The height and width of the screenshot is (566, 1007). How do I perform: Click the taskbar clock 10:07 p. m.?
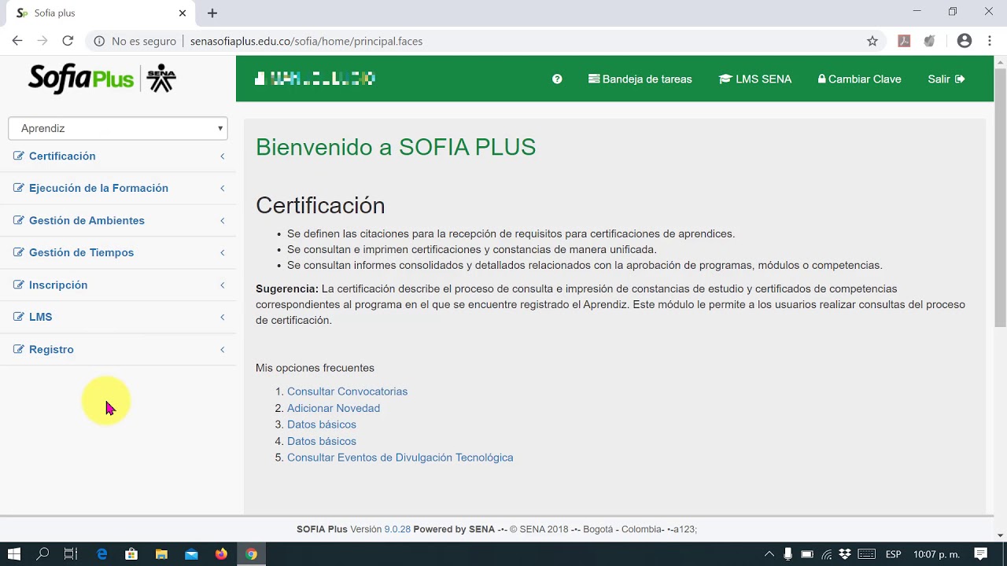936,554
